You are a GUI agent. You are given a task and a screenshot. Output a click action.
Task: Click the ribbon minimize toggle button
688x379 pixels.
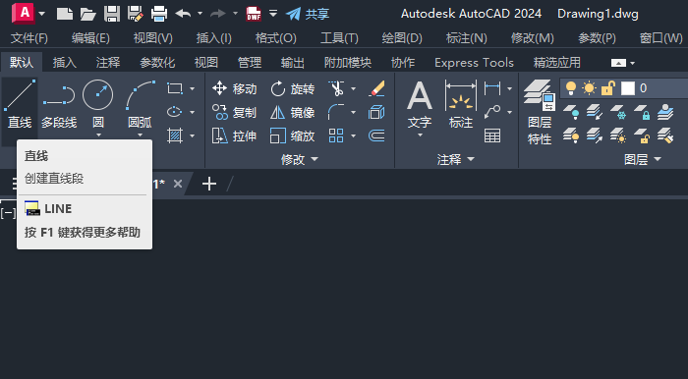click(x=618, y=63)
